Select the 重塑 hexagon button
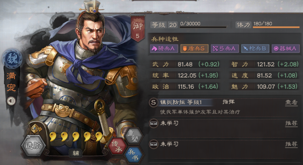Screen dimensions: 303x165 134,136
